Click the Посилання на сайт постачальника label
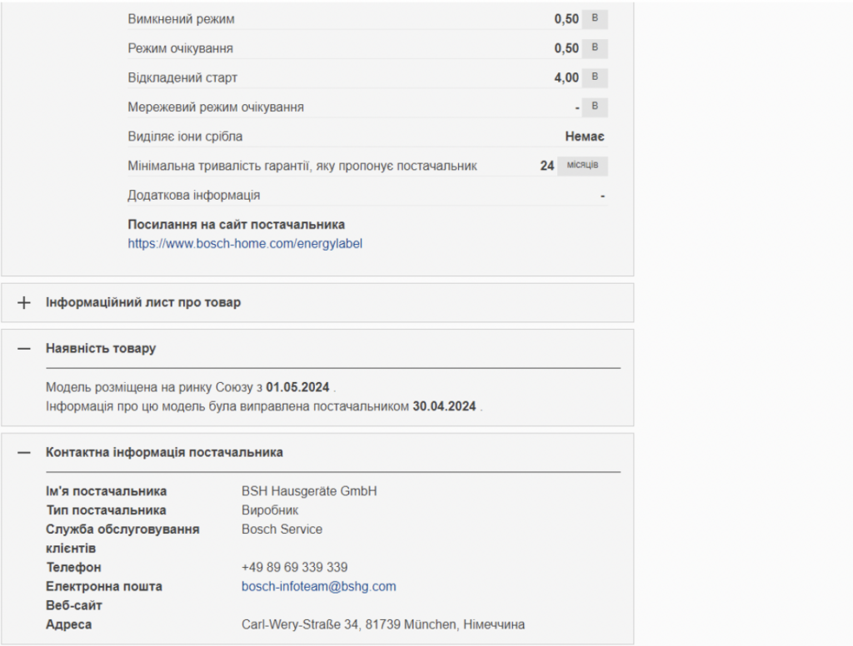 (236, 225)
